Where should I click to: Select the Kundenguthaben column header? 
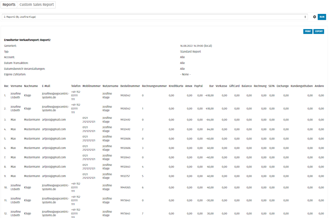click(301, 86)
